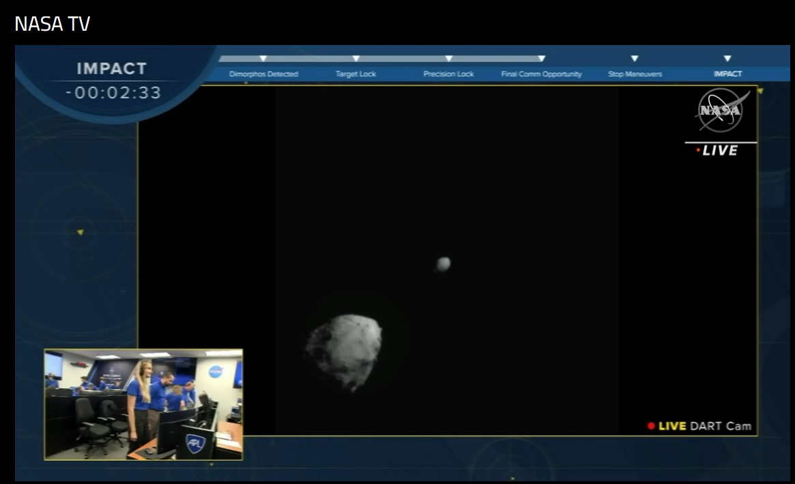Viewport: 795px width, 484px height.
Task: Click the Precision Lock triangle marker
Action: [448, 59]
